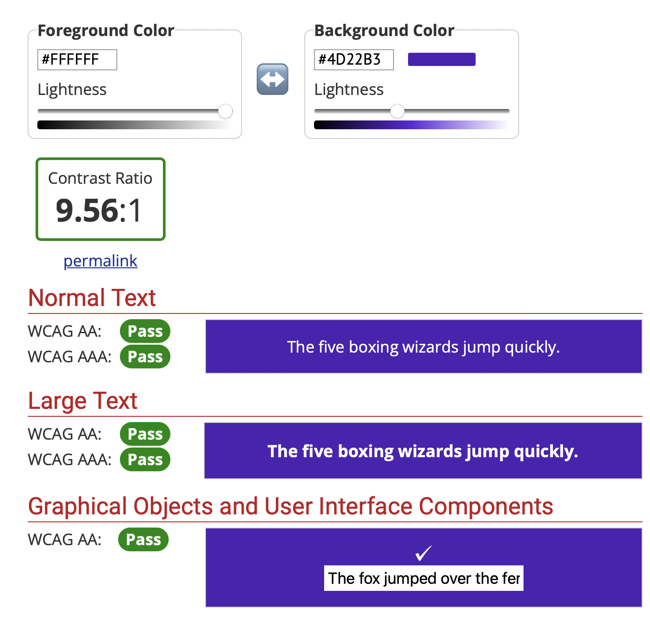Click the foreground grayscale gradient bar
Screen dimensions: 650x619
pyautogui.click(x=134, y=125)
